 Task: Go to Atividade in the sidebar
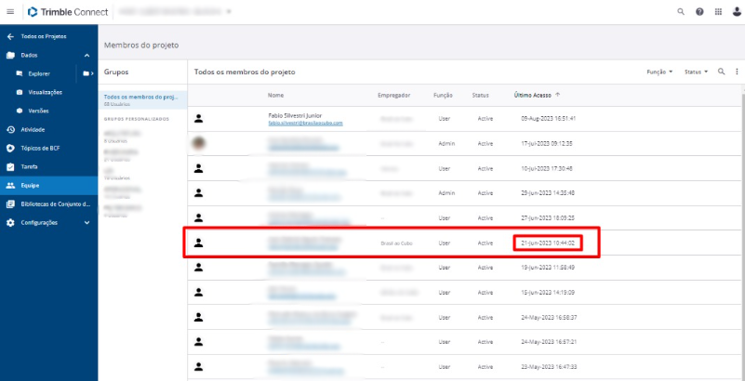tap(33, 129)
